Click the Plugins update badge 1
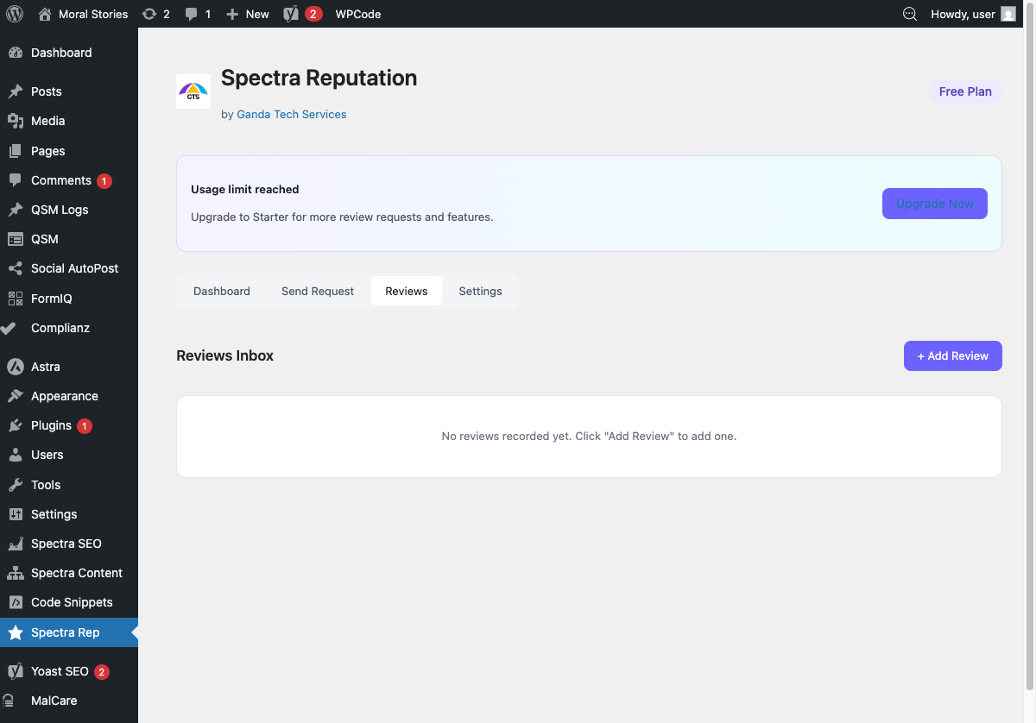Screen dimensions: 1036x723 (x=85, y=426)
